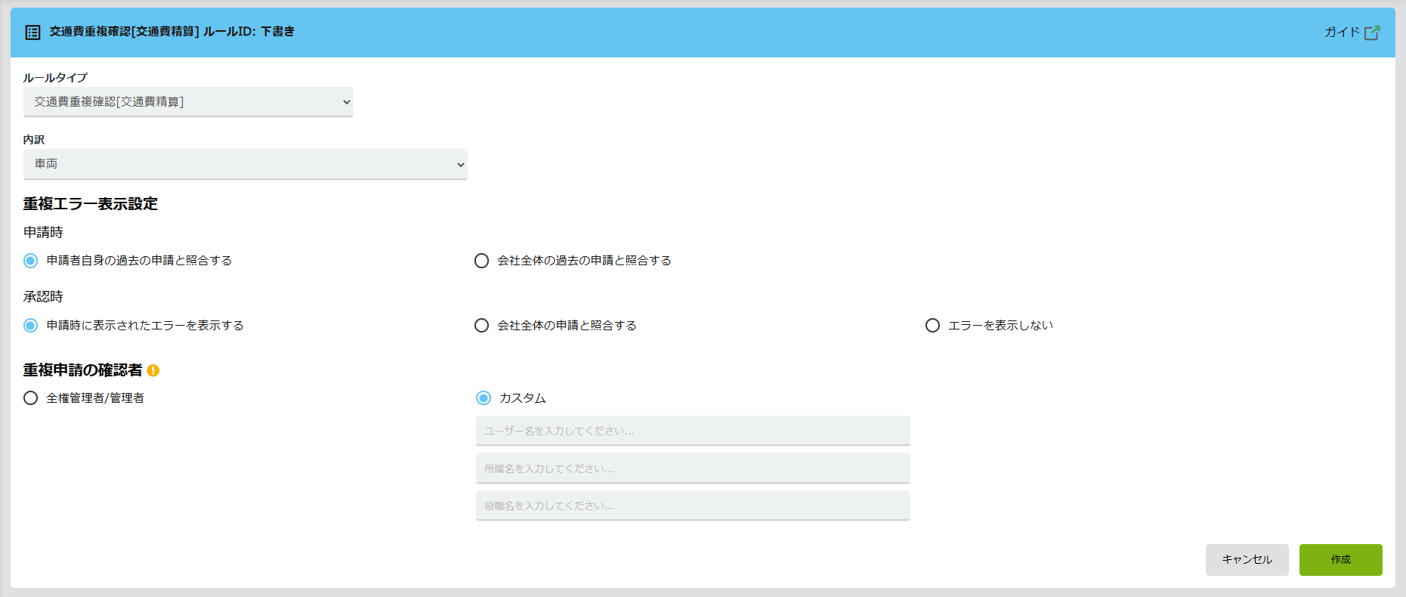This screenshot has width=1406, height=597.
Task: Click the job title (役職名) input field
Action: (x=692, y=506)
